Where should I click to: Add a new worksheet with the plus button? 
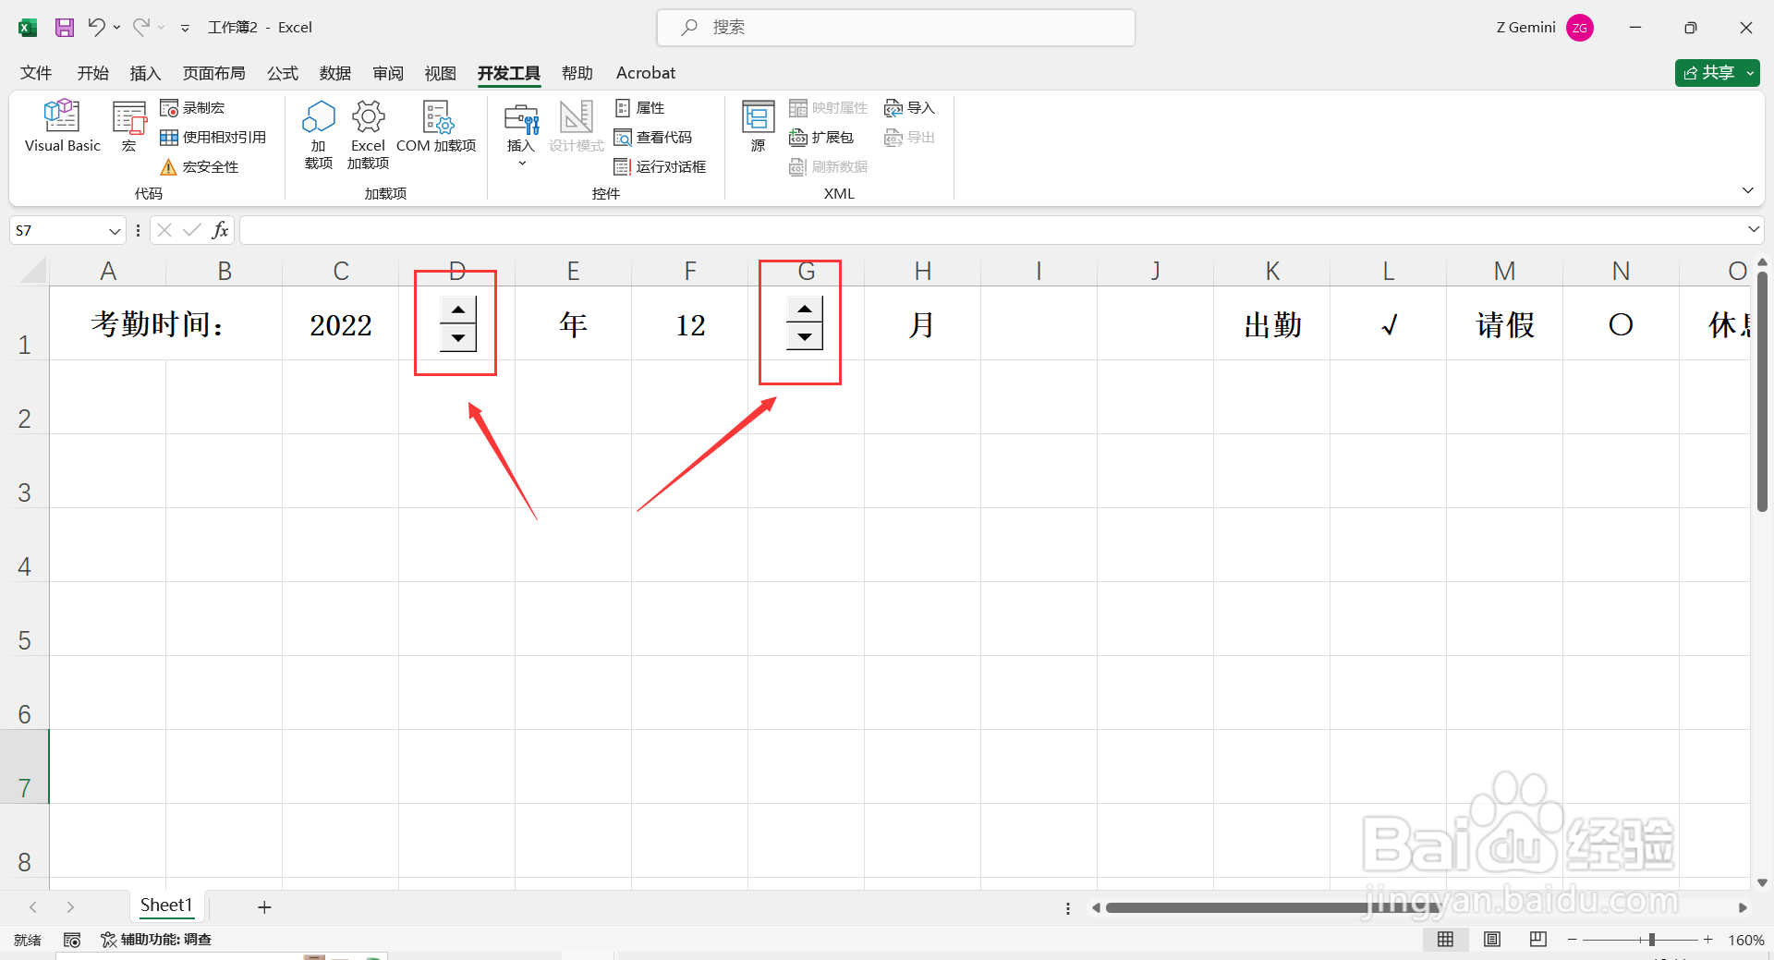tap(264, 906)
